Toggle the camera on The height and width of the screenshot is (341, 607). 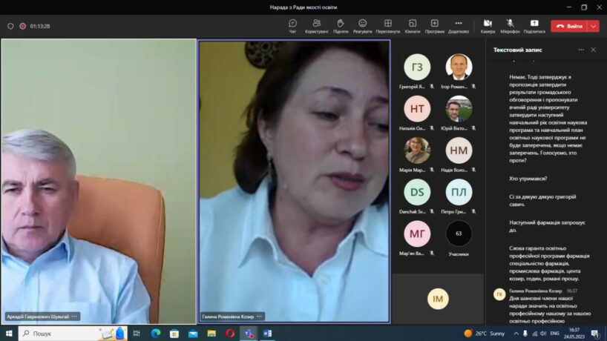(x=488, y=25)
